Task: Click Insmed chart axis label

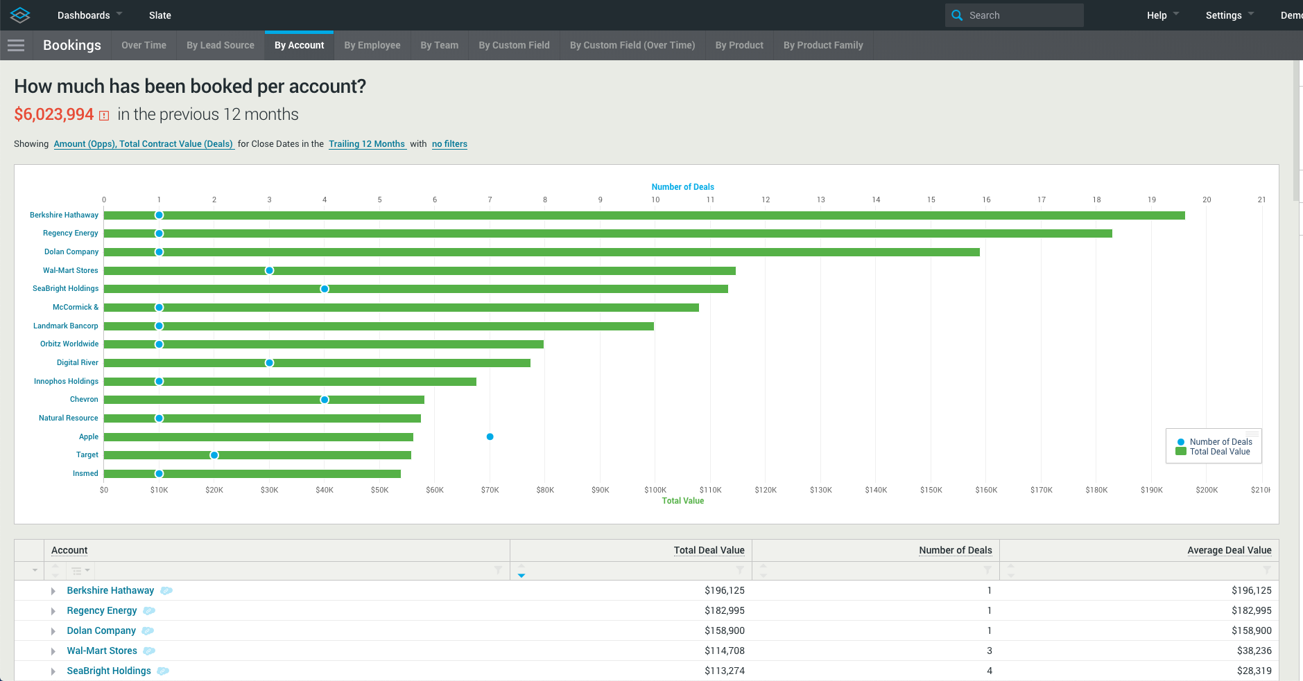Action: click(x=85, y=474)
